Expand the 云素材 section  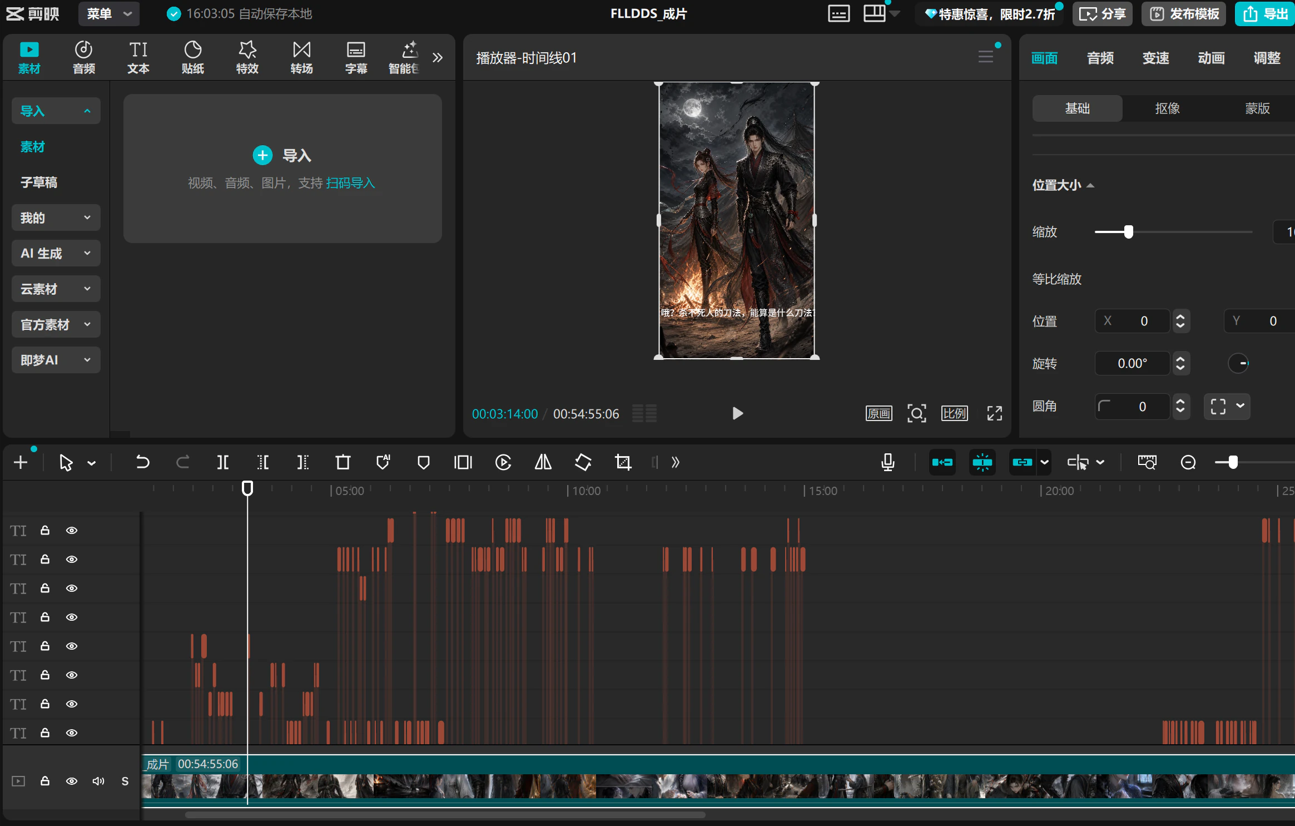tap(56, 289)
